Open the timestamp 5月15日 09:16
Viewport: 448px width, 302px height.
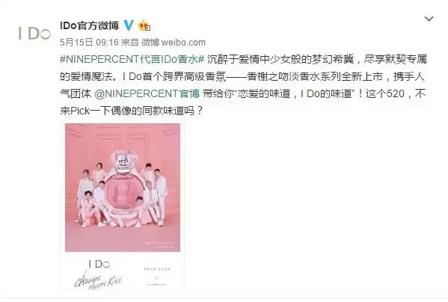pyautogui.click(x=89, y=43)
